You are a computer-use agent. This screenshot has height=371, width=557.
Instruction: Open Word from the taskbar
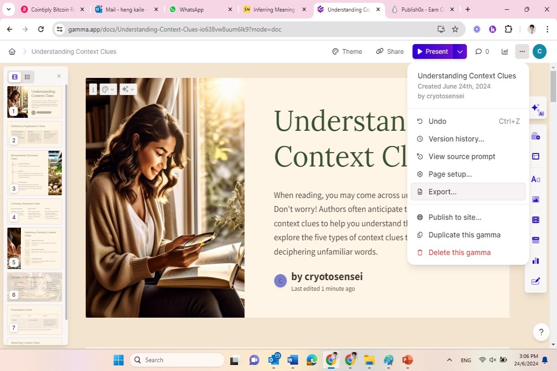292,360
